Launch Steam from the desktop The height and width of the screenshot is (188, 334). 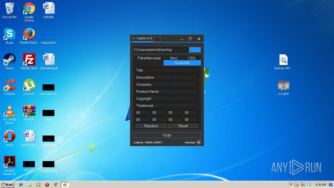pyautogui.click(x=9, y=62)
